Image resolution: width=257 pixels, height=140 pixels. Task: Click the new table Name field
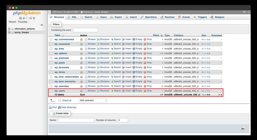click(76, 120)
